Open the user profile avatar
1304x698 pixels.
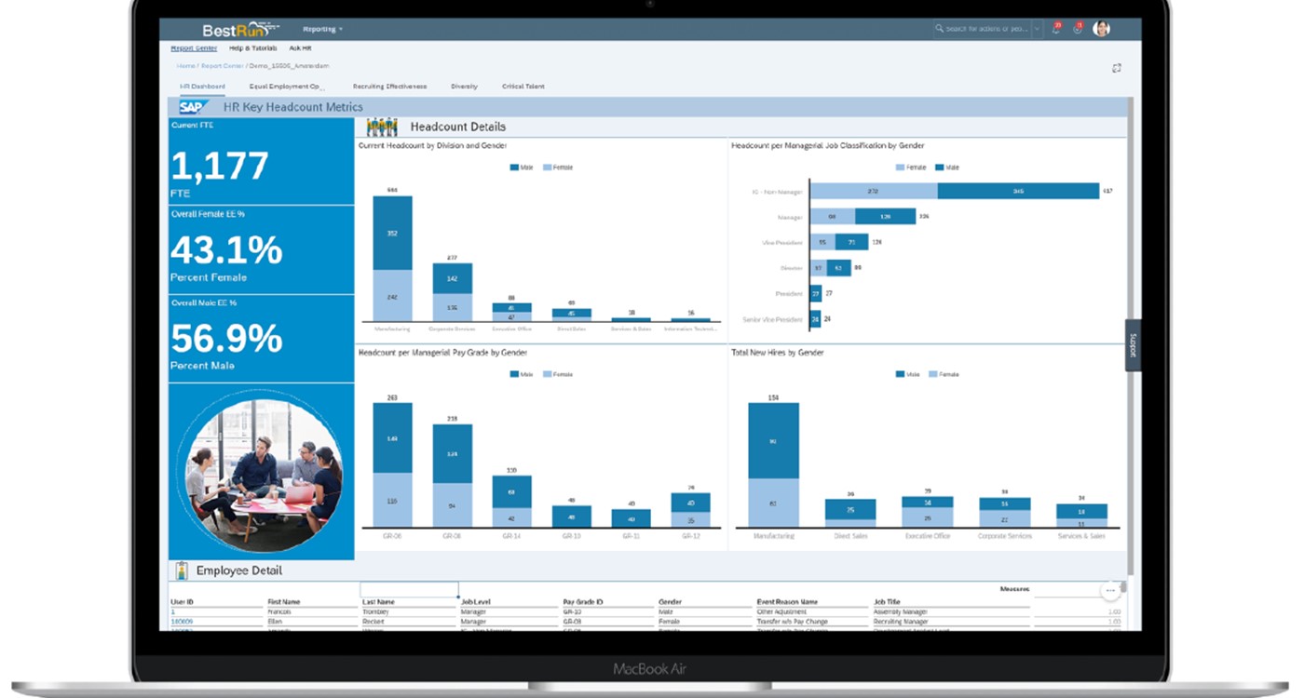[1101, 29]
